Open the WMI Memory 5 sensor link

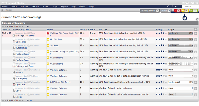[56, 64]
